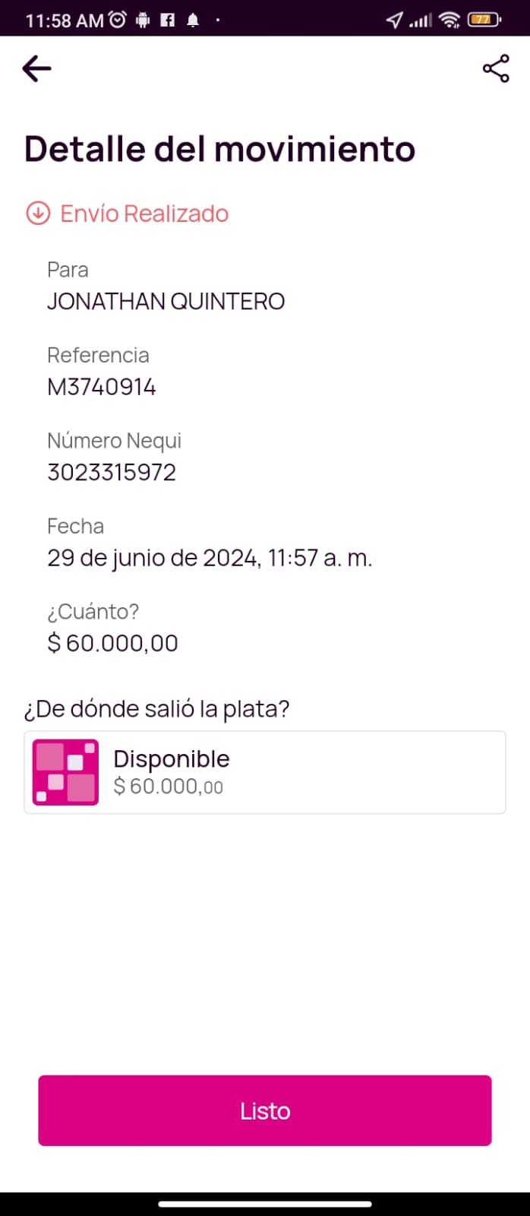The height and width of the screenshot is (1216, 530).
Task: Tap the alarm clock status icon
Action: 118,20
